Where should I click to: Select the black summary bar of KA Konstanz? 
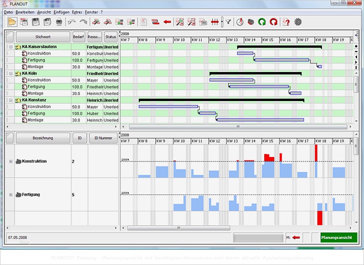click(222, 100)
